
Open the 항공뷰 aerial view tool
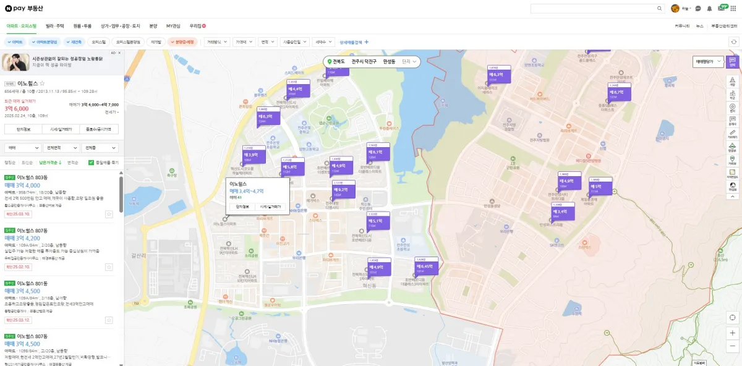[732, 147]
